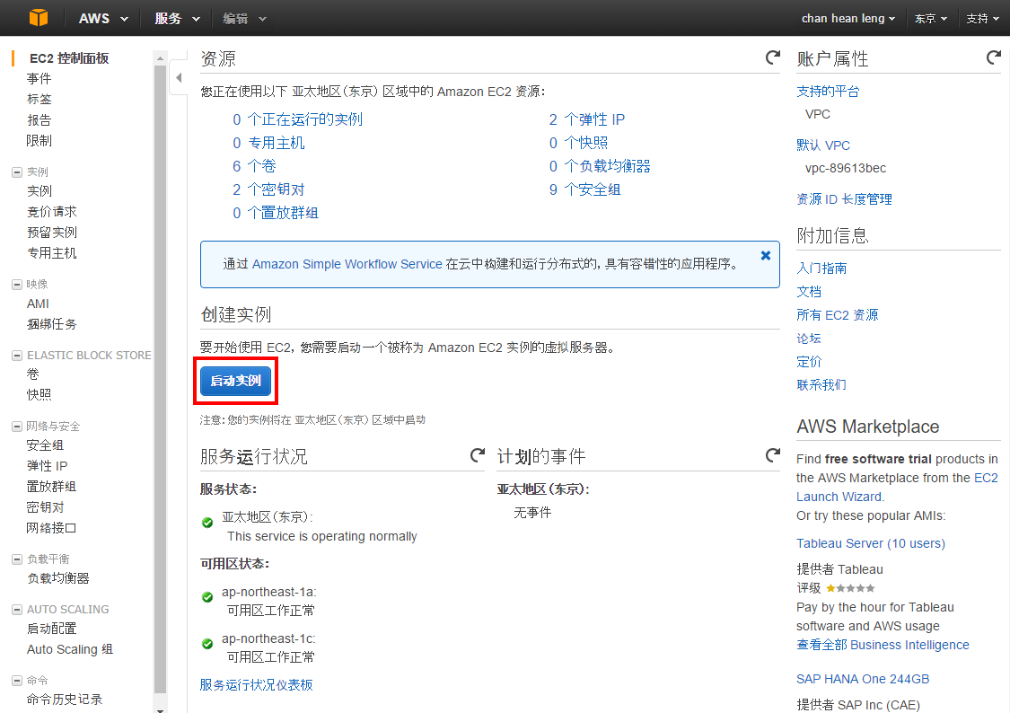The height and width of the screenshot is (713, 1010).
Task: Open the 入门指南 getting started link
Action: point(821,268)
